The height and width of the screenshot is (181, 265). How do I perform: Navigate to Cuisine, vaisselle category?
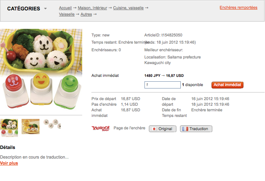coord(128,8)
